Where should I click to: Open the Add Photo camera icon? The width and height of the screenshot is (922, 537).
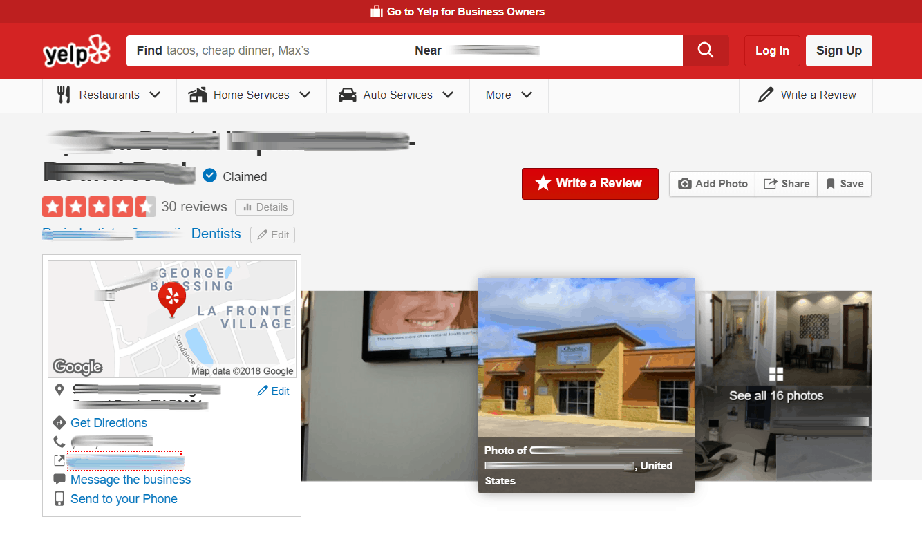tap(685, 184)
